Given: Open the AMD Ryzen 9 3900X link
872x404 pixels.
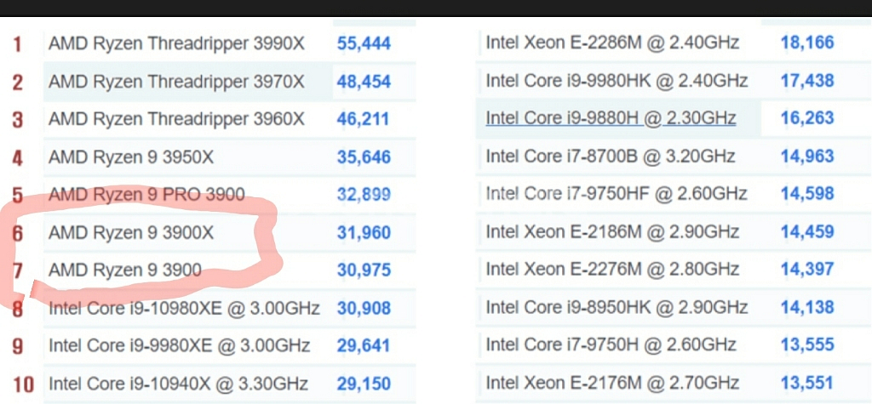Looking at the screenshot, I should click(132, 232).
